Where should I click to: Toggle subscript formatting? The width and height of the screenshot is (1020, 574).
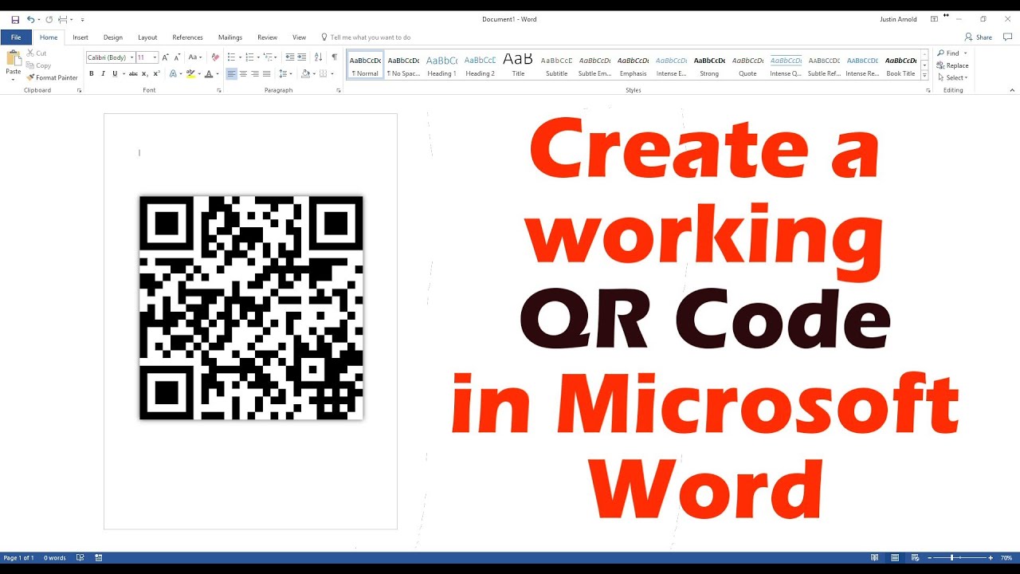pos(145,73)
